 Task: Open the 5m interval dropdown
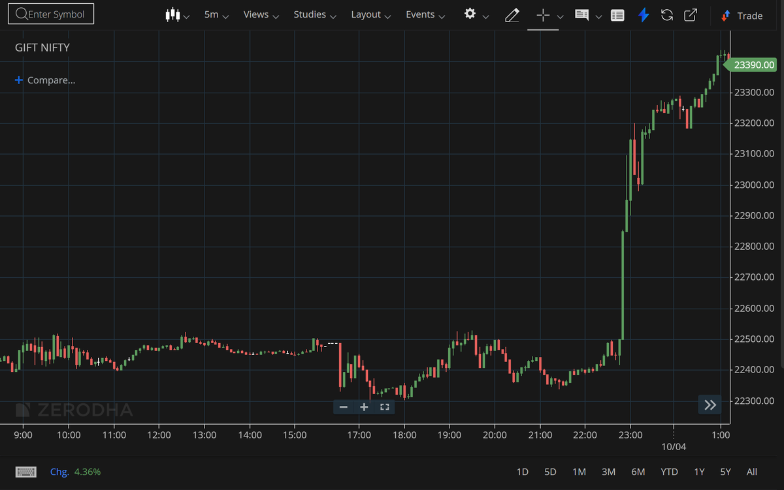pos(215,14)
